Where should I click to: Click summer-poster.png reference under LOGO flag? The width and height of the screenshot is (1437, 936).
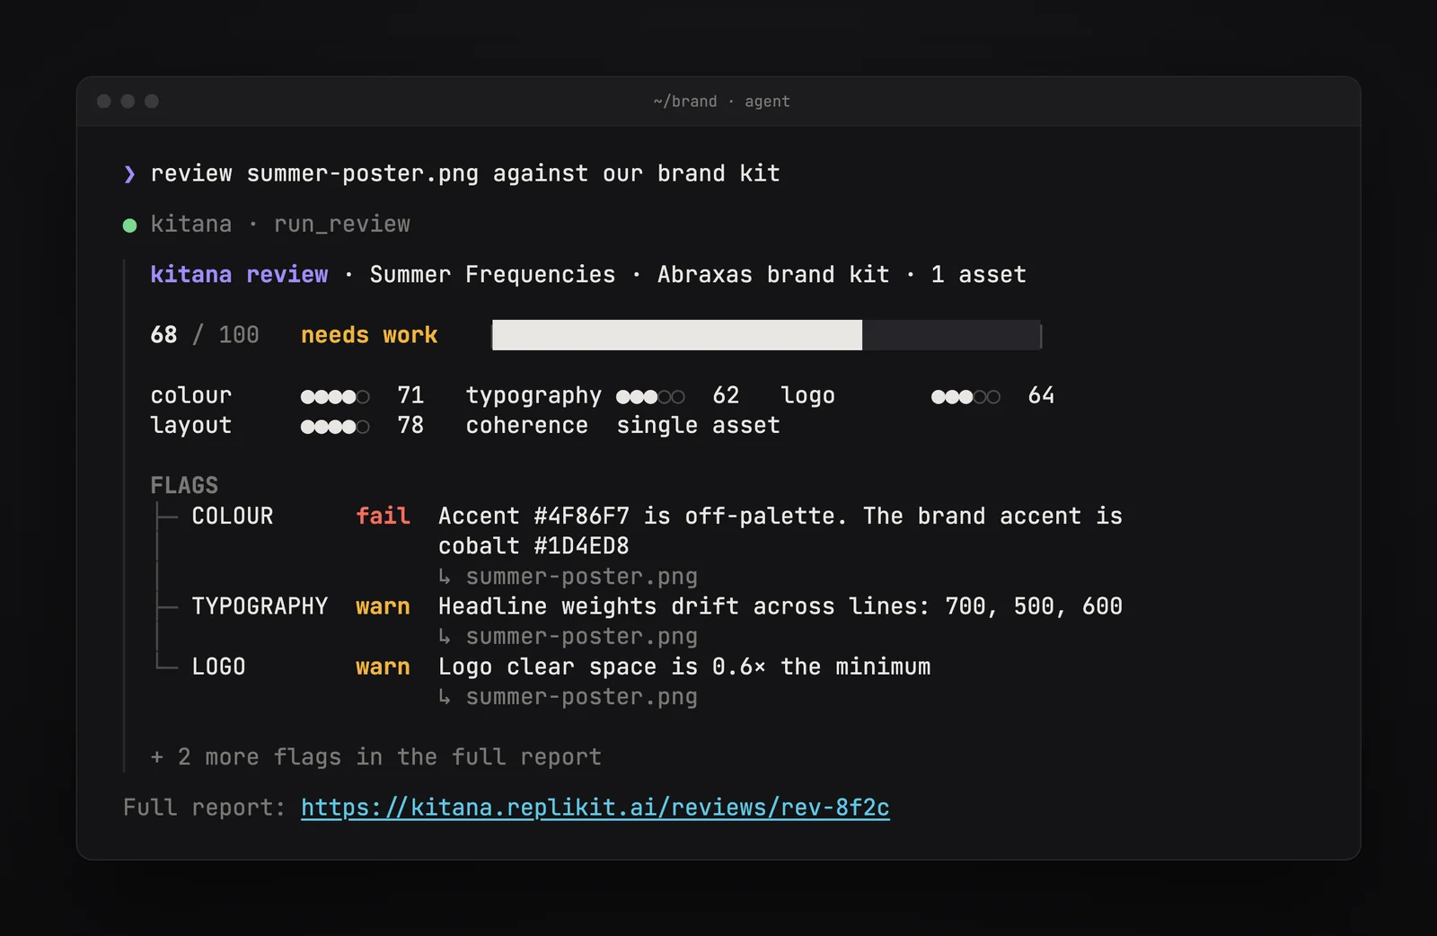[x=581, y=697]
